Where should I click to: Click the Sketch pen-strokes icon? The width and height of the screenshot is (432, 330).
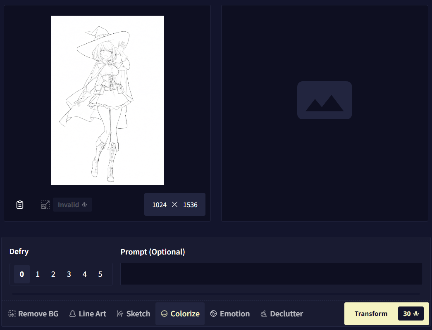pos(121,313)
